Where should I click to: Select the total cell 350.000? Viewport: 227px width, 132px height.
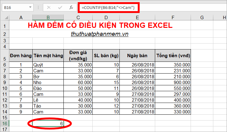[173, 65]
